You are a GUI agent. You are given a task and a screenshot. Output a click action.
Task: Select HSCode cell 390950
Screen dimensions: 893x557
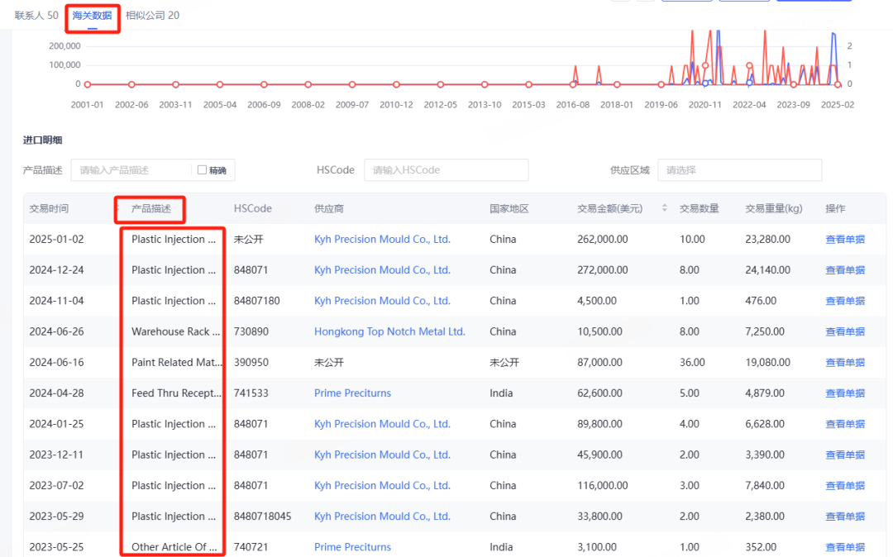tap(251, 362)
